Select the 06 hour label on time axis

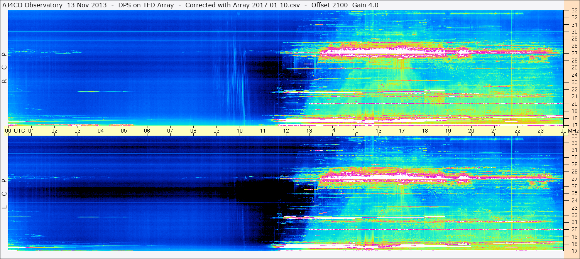147,131
